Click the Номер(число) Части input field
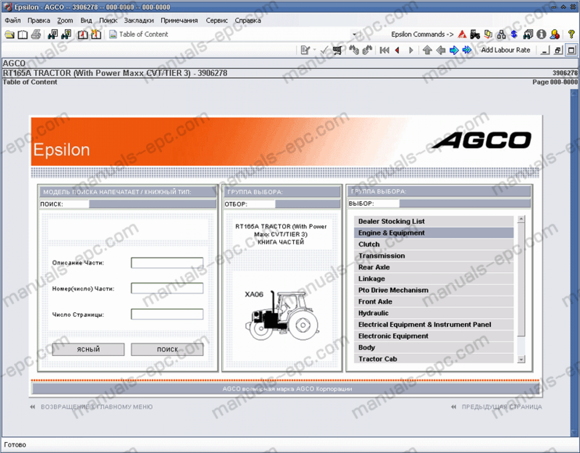This screenshot has width=580, height=453. pyautogui.click(x=167, y=288)
